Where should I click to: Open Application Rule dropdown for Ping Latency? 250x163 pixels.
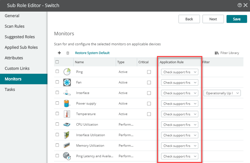pyautogui.click(x=180, y=156)
